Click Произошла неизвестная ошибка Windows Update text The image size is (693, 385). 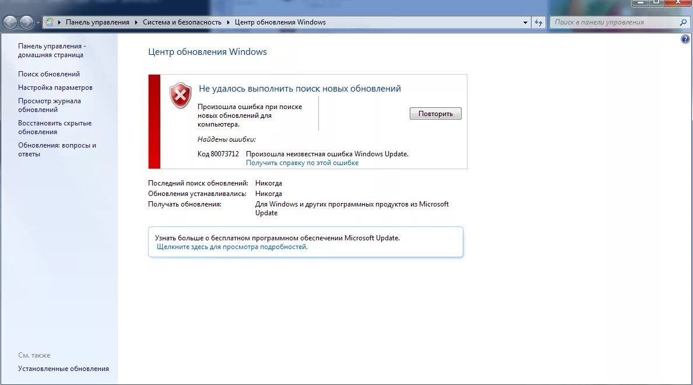pyautogui.click(x=327, y=154)
